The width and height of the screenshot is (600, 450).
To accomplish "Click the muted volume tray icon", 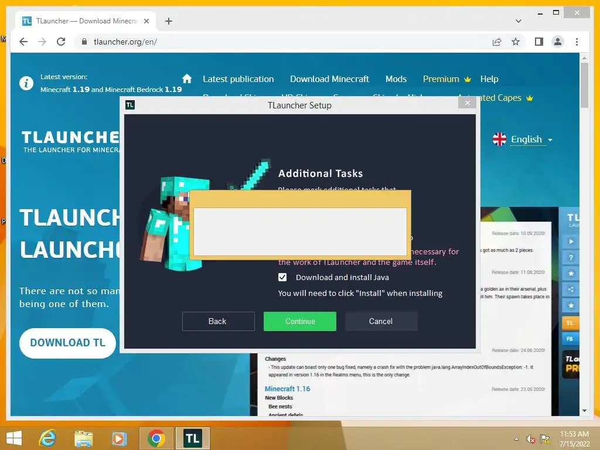I will pos(530,439).
